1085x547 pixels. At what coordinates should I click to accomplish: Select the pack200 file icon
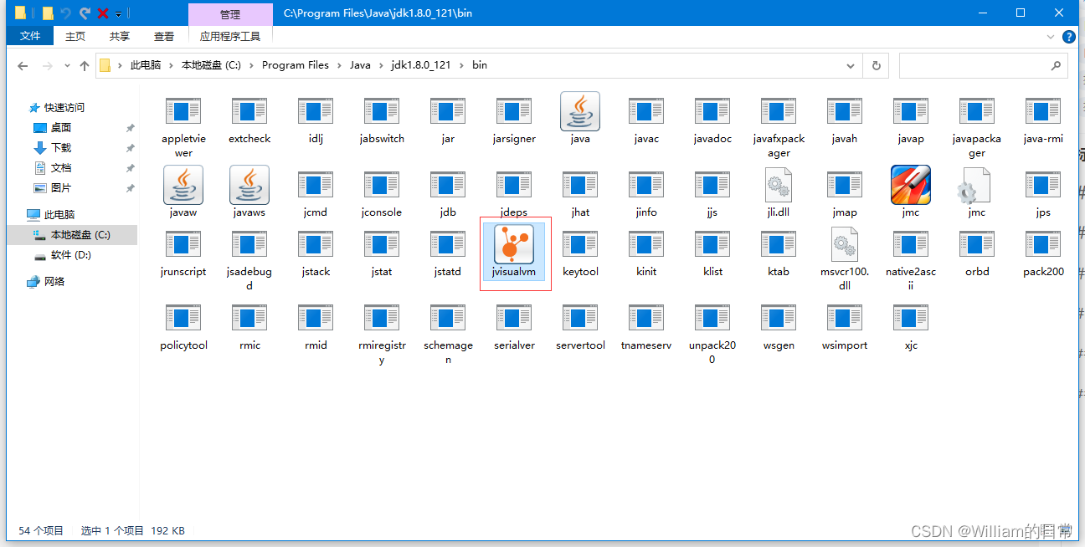(x=1043, y=244)
